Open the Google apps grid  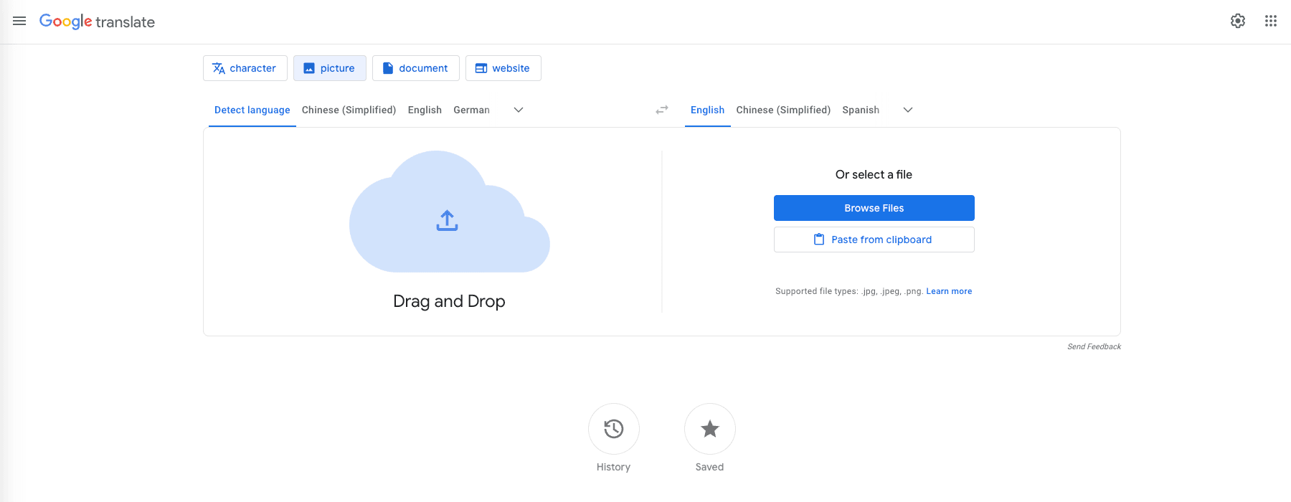tap(1271, 21)
